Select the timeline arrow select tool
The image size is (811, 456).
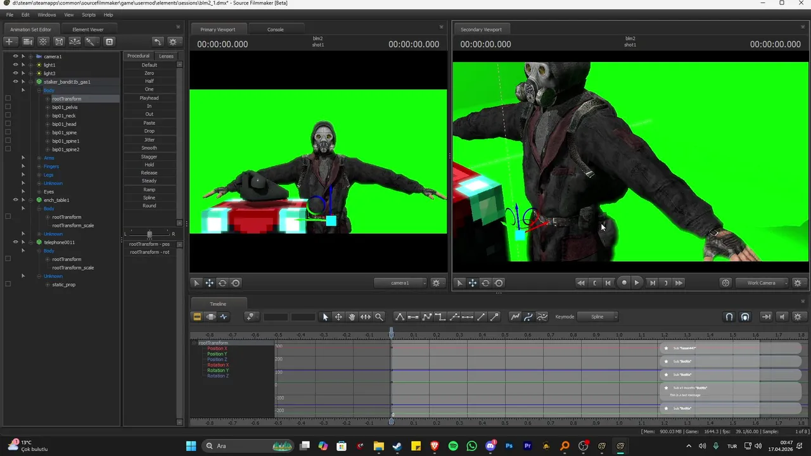(326, 317)
